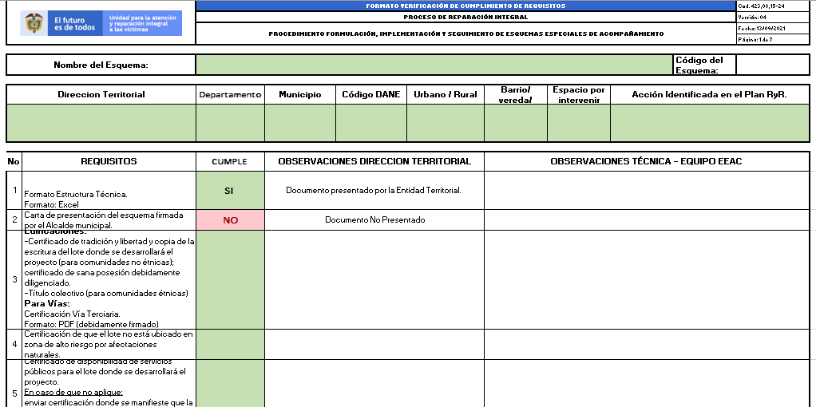The image size is (816, 407).
Task: Click the Unidad para las víctimas logo
Action: click(101, 23)
